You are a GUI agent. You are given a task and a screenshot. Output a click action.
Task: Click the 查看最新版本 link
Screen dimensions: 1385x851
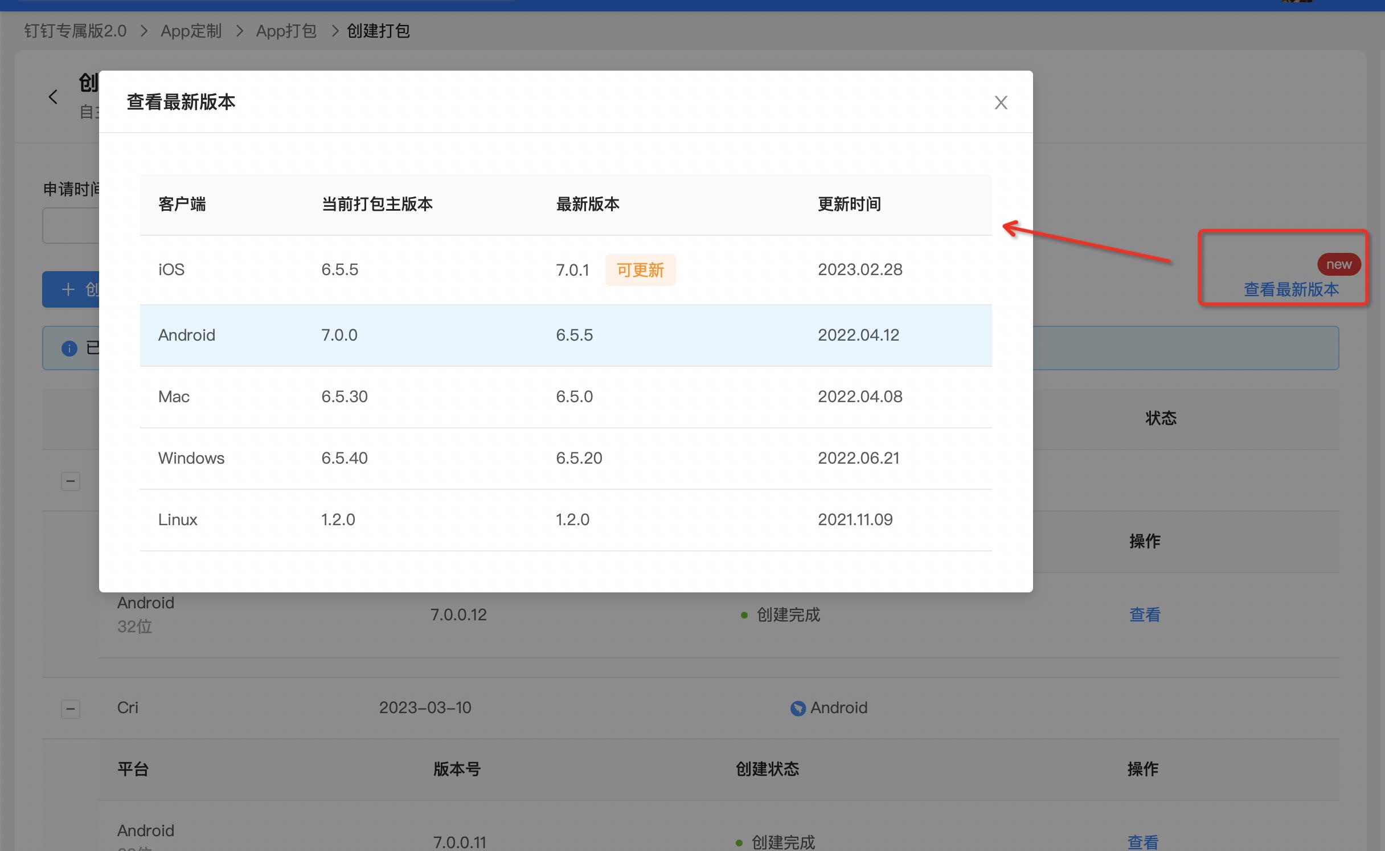click(x=1291, y=289)
